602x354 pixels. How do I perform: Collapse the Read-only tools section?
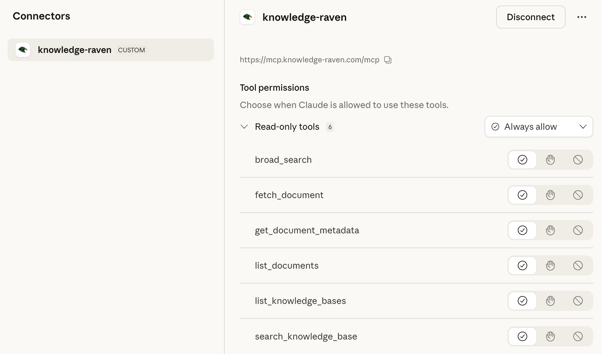pos(244,127)
